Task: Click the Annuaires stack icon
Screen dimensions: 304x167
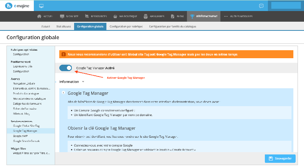Action: (x=146, y=16)
